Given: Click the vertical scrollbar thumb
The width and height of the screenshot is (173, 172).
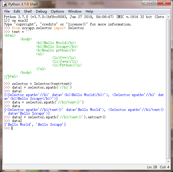Looking at the screenshot, I should (168, 89).
